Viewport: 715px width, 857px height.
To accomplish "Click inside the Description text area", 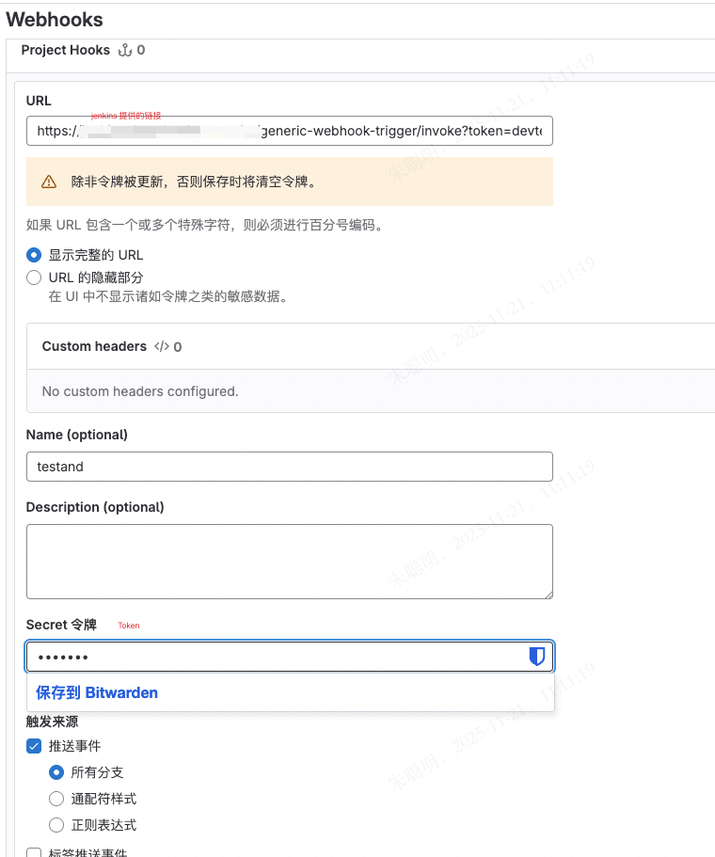I will tap(289, 562).
